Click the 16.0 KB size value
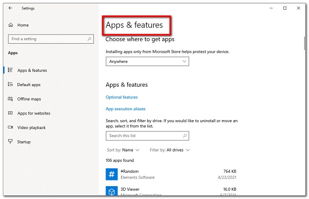This screenshot has height=199, width=309. 230,189
